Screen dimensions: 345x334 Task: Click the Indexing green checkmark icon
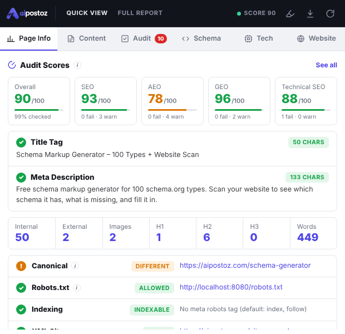click(21, 310)
